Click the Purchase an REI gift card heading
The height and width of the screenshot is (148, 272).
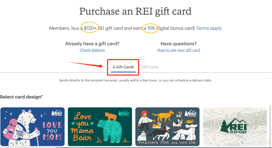click(135, 11)
